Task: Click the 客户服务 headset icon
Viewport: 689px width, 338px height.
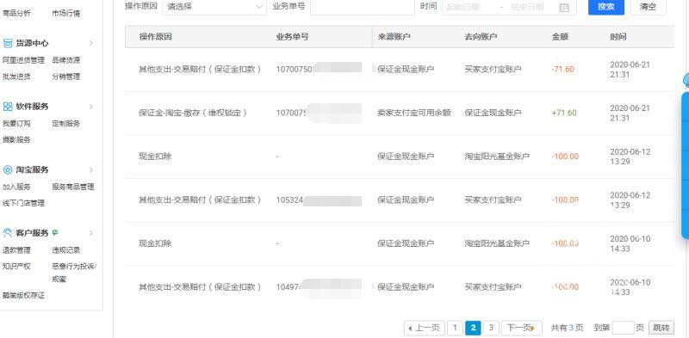Action: tap(8, 233)
